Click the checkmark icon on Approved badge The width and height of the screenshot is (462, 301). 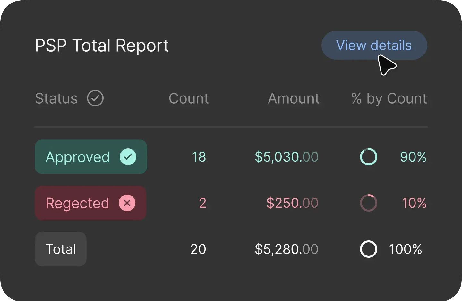(x=128, y=157)
